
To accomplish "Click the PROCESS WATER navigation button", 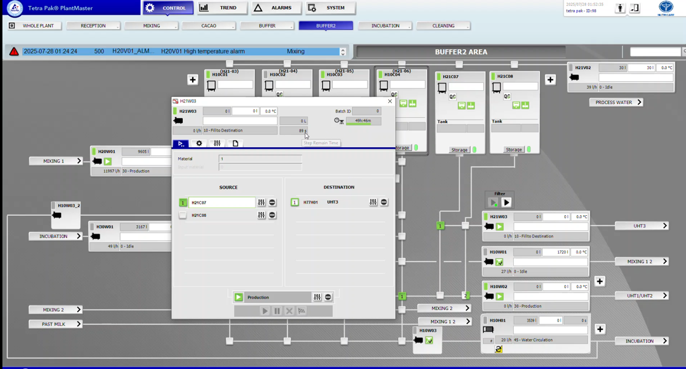I will pos(616,102).
